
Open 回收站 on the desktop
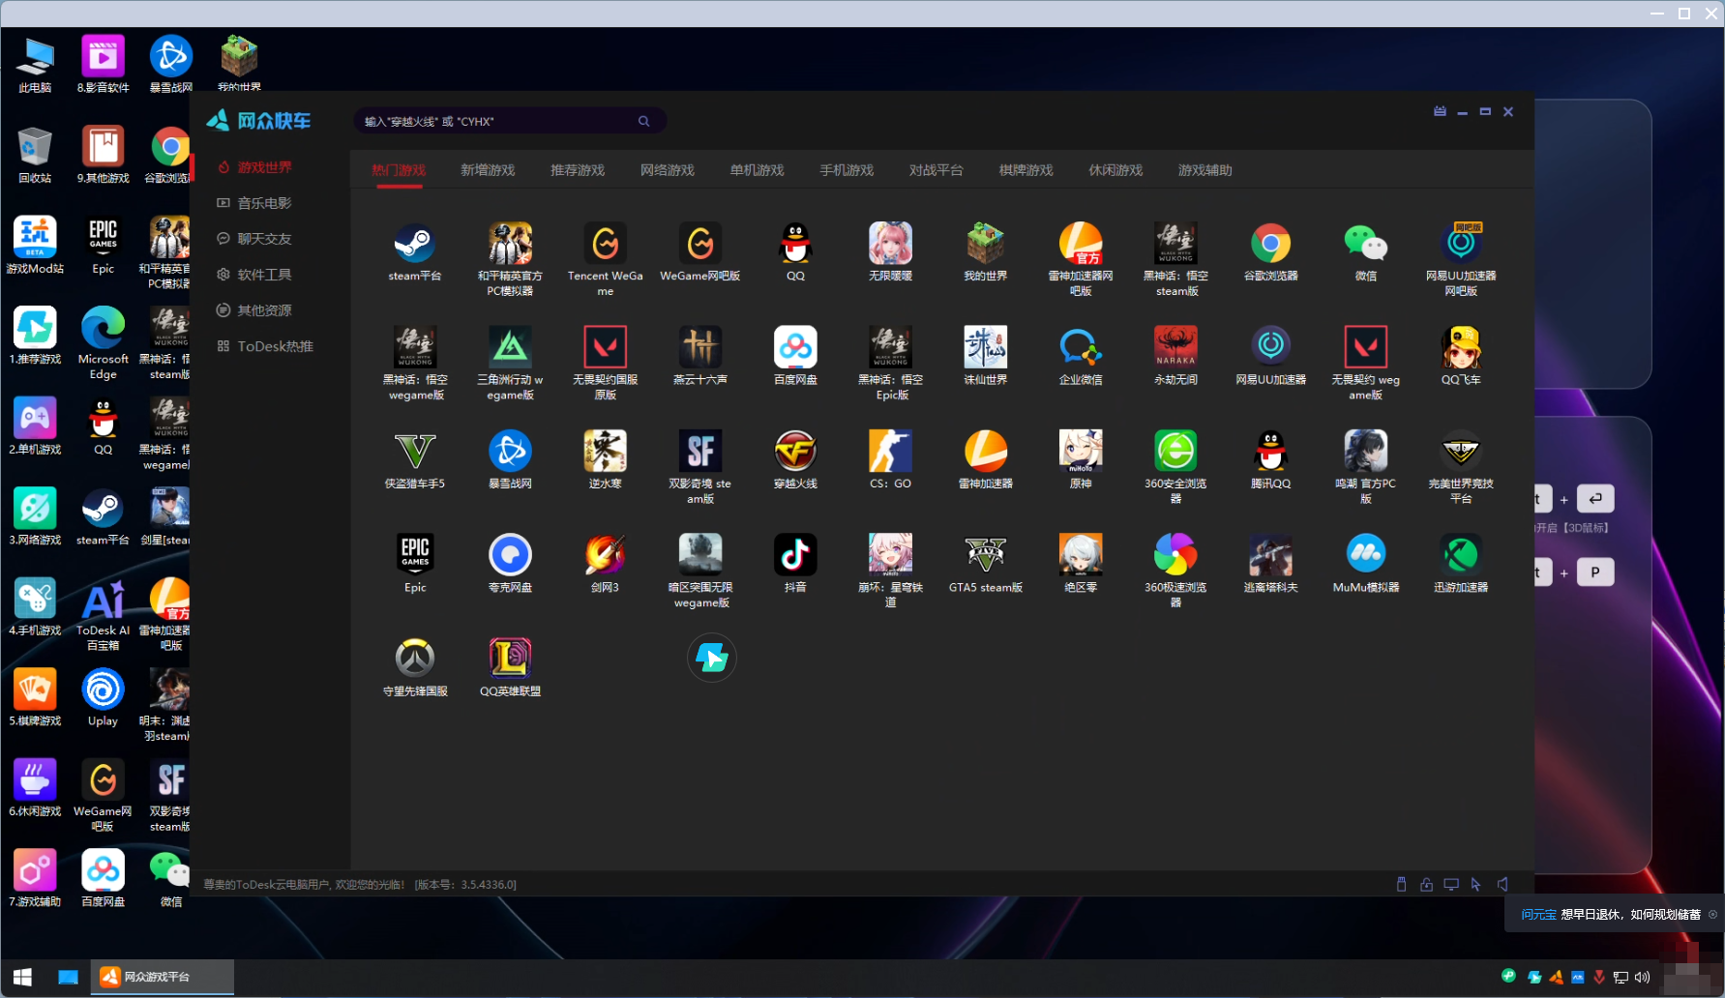click(x=35, y=155)
